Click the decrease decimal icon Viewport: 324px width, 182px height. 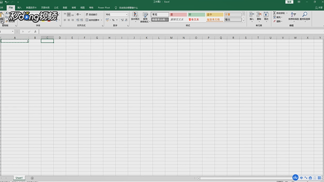(x=126, y=20)
